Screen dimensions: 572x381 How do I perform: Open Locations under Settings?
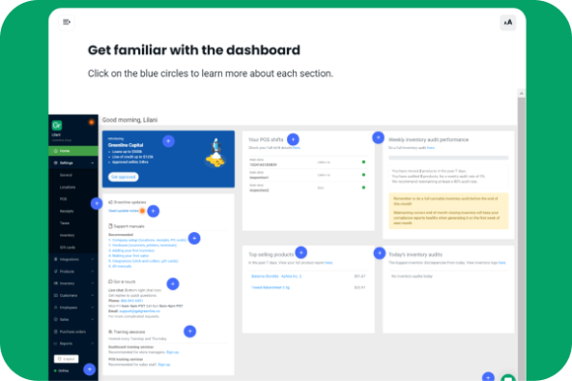tap(68, 188)
